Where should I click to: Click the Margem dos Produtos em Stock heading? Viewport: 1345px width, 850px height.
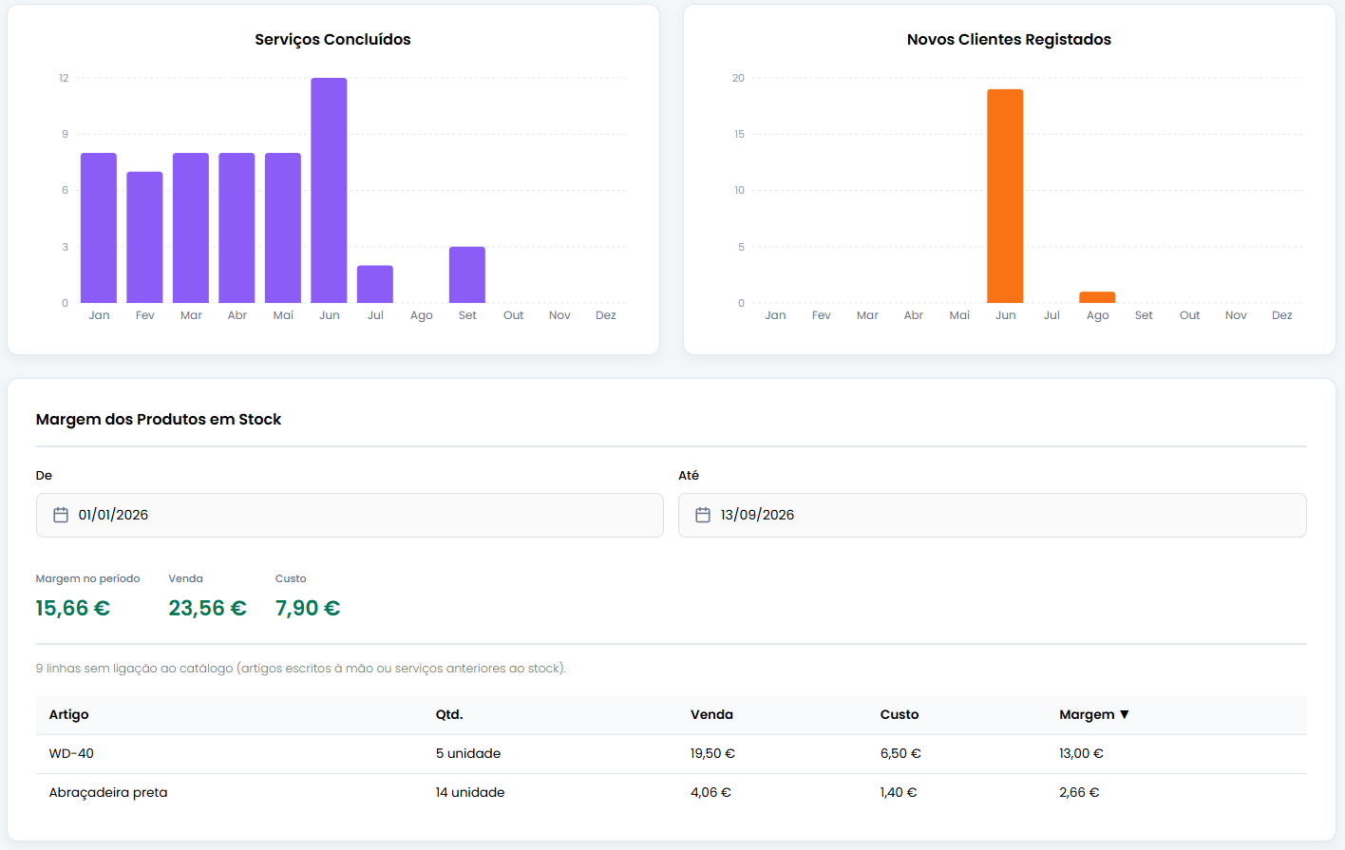(x=159, y=419)
